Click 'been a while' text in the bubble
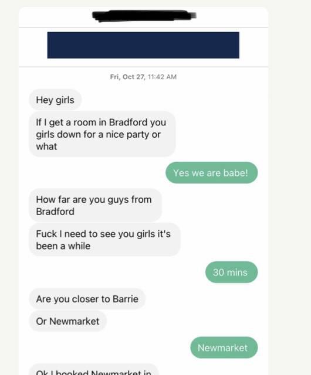The height and width of the screenshot is (375, 311). [x=63, y=246]
